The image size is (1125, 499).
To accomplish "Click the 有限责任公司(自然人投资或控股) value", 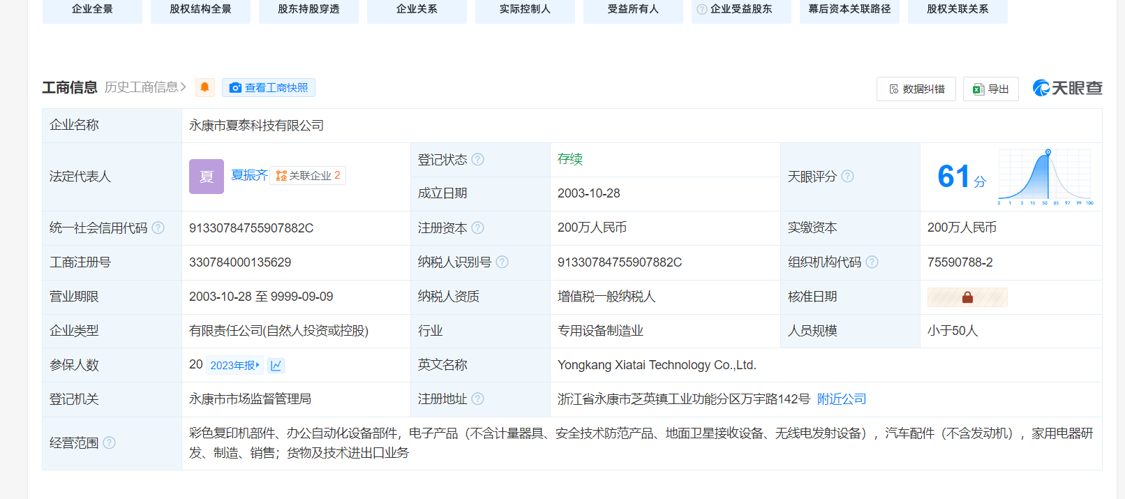I will (278, 331).
